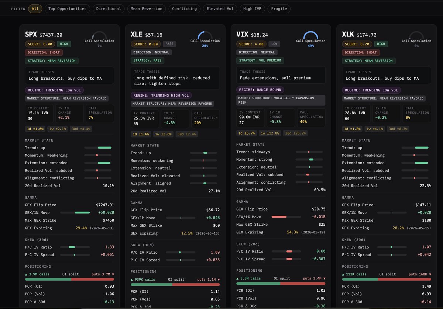This screenshot has width=443, height=309.
Task: Filter by Directional
Action: [109, 8]
